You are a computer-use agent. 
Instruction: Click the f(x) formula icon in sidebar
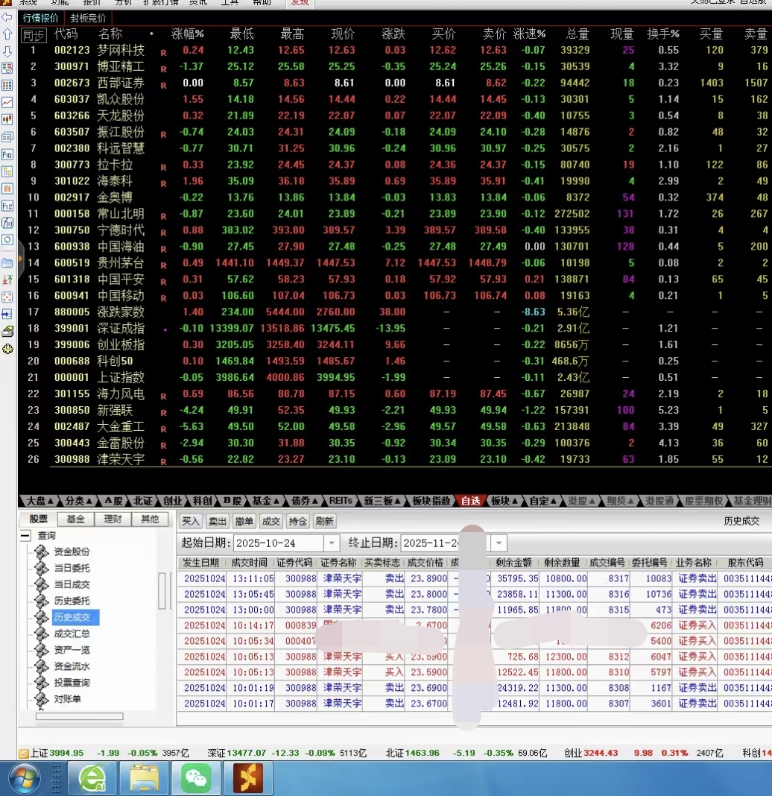(7, 223)
